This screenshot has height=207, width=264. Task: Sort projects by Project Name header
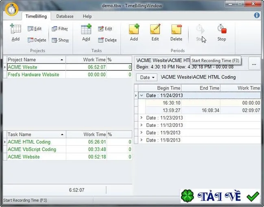[x=36, y=60]
